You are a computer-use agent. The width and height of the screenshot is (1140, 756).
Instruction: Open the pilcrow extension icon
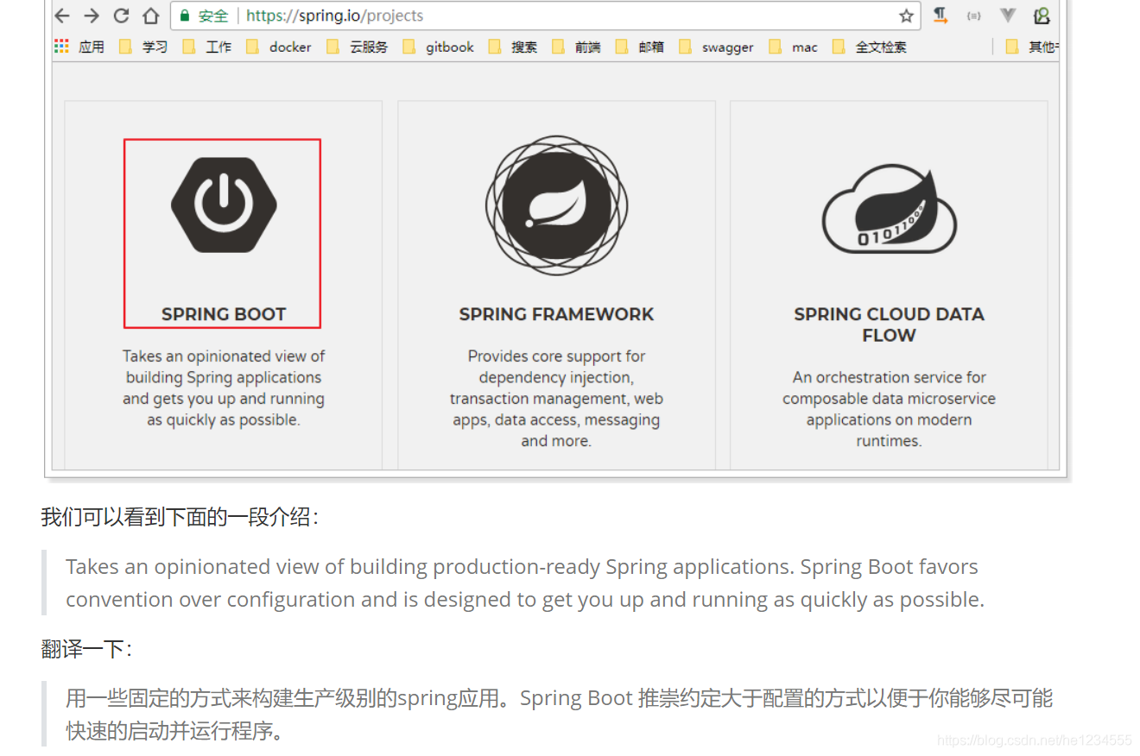[940, 16]
